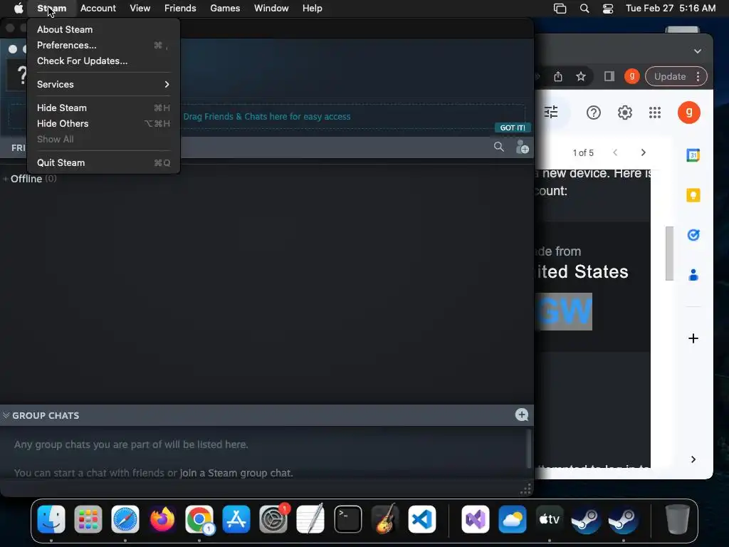Open Launchpad from the Dock
Viewport: 729px width, 547px height.
coord(88,519)
